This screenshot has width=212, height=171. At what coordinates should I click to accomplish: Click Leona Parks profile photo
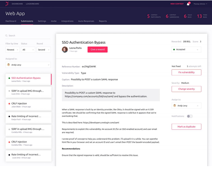point(65,49)
